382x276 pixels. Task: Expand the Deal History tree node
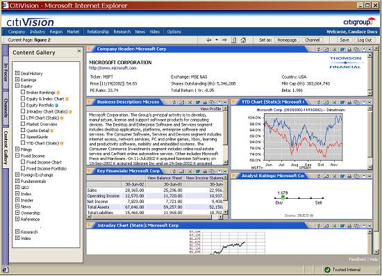point(17,73)
